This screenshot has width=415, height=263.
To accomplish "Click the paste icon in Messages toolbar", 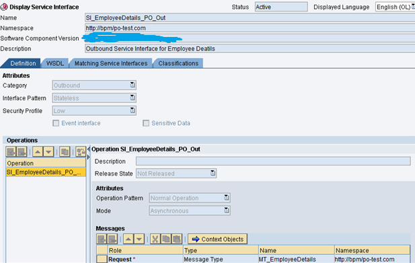I will pos(177,239).
